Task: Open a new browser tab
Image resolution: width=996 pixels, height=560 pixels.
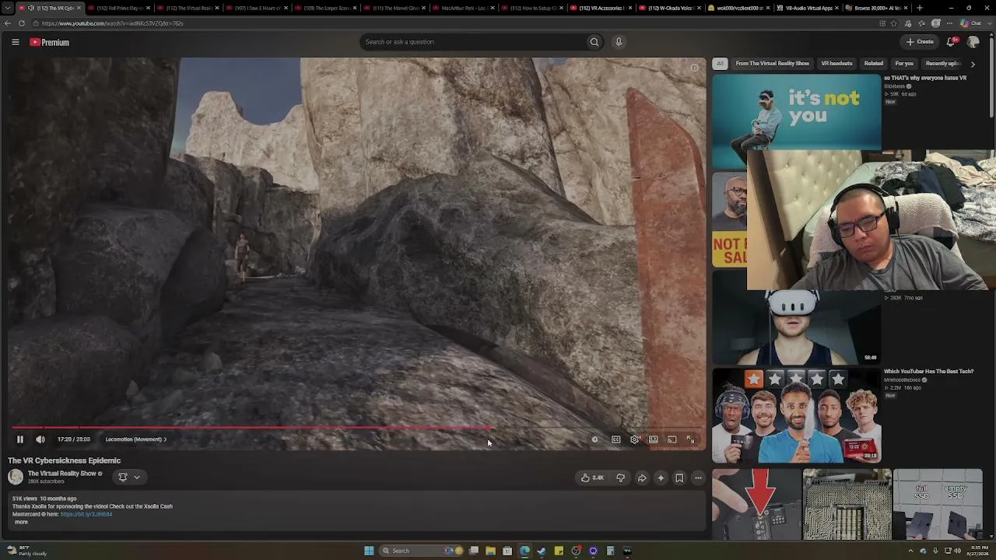Action: (x=920, y=8)
